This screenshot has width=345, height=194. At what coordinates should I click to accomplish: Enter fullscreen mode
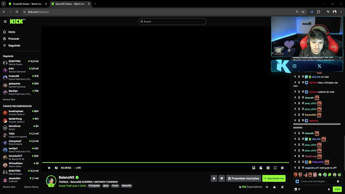point(275,168)
